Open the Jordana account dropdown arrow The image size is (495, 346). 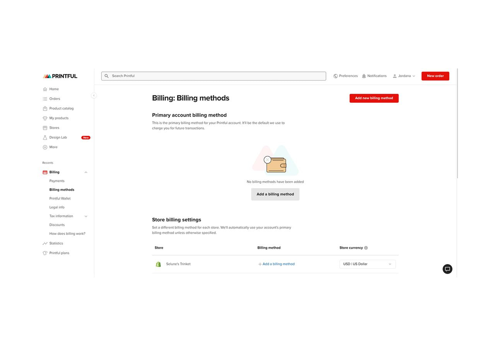click(x=414, y=76)
